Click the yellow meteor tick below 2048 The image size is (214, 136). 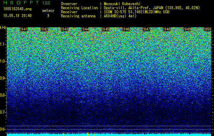tap(166, 134)
